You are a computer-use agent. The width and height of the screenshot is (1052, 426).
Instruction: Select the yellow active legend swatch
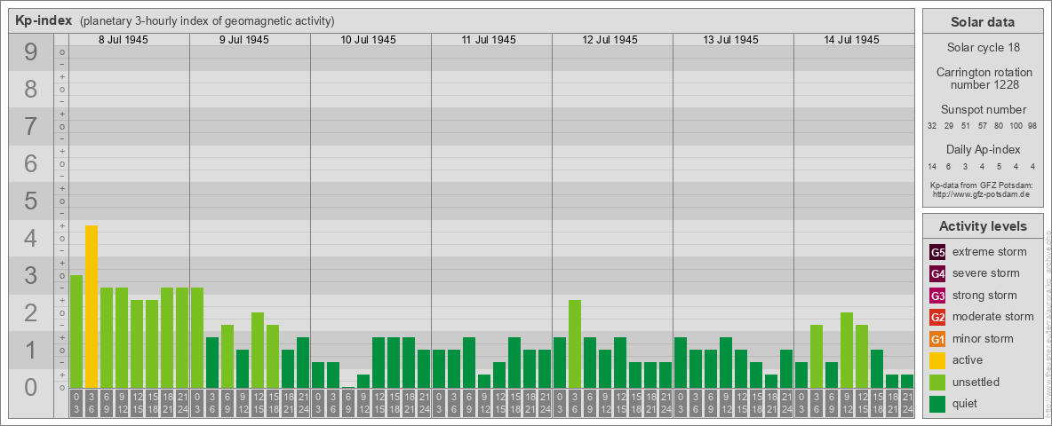[937, 360]
